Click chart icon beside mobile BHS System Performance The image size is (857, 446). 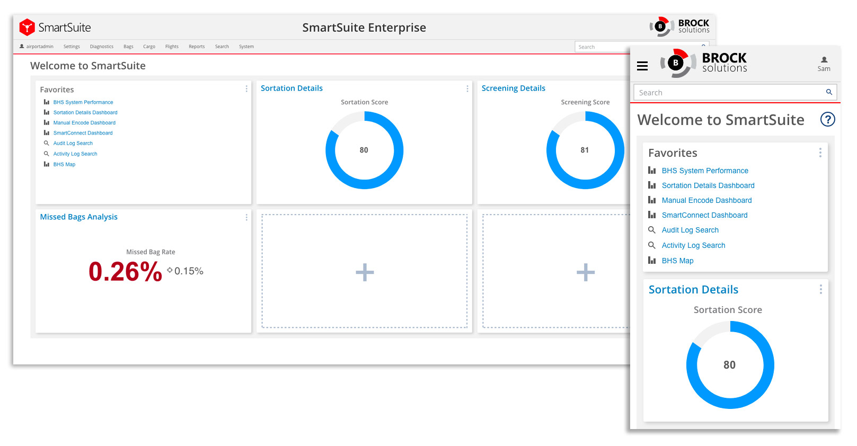[x=652, y=170]
